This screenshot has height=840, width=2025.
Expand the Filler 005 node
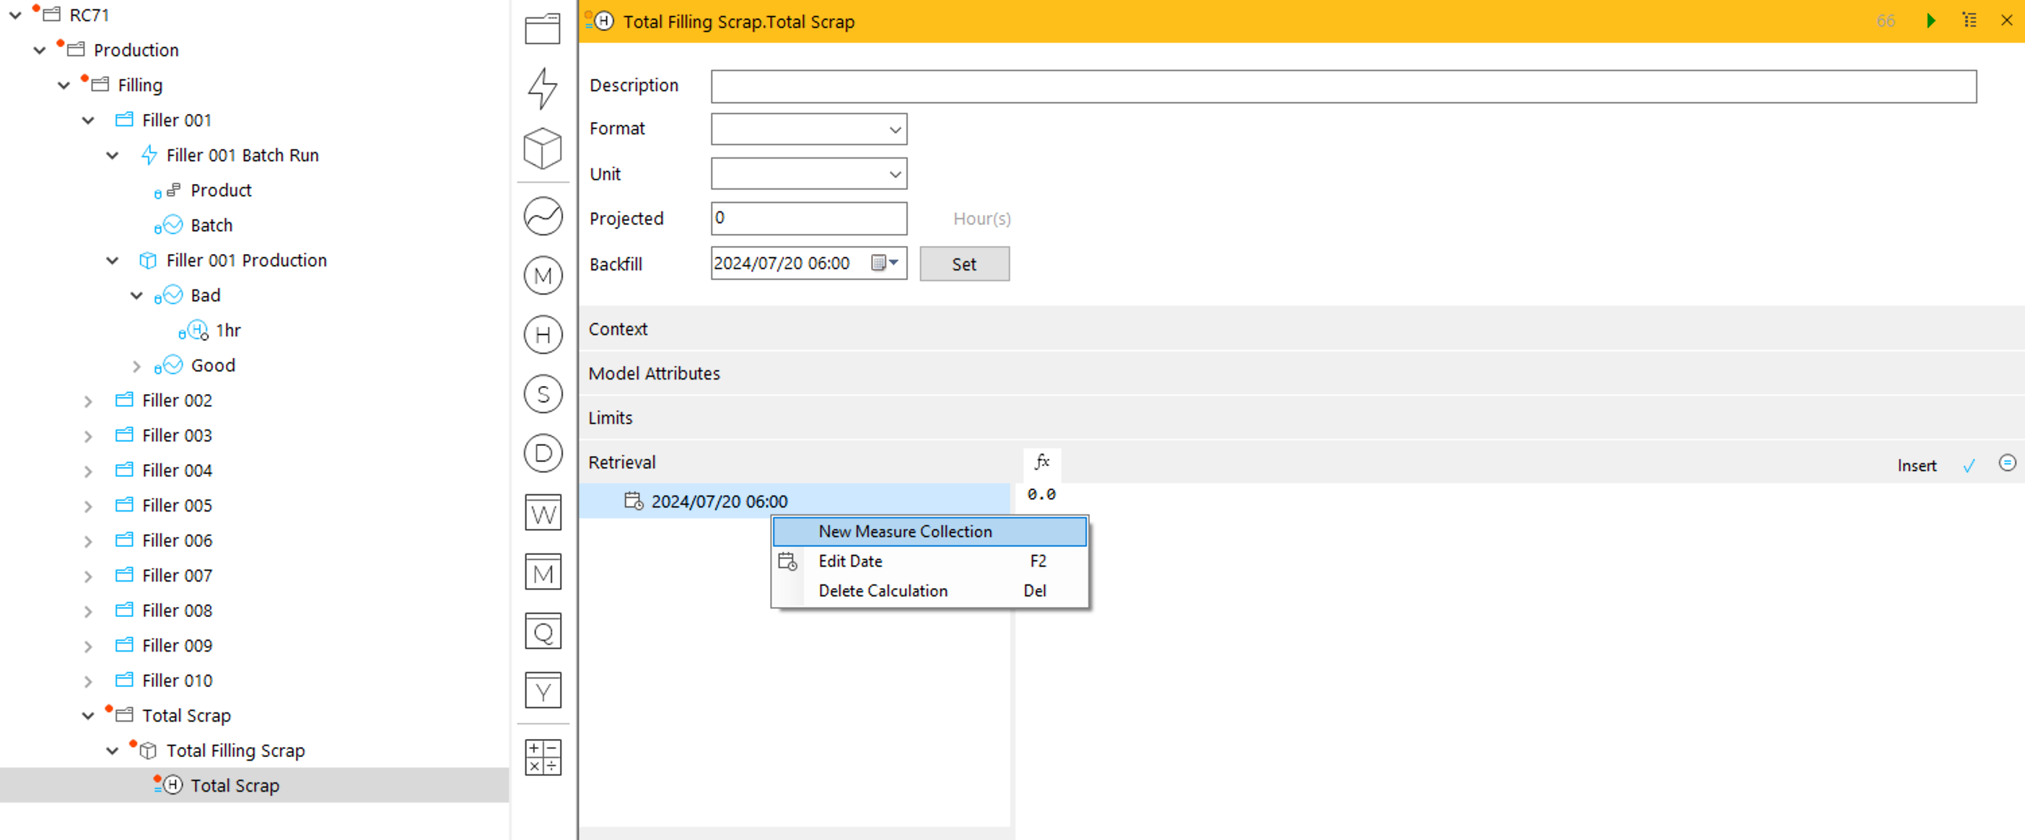coord(88,506)
